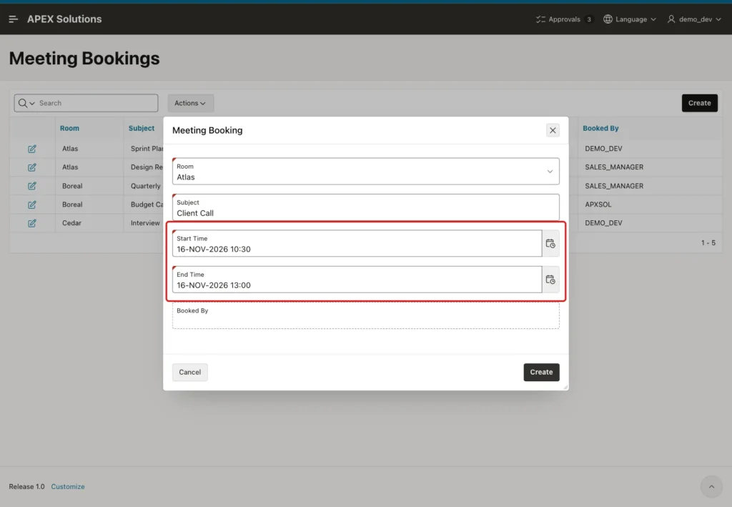The width and height of the screenshot is (732, 507).
Task: Open the Approvals list
Action: point(564,19)
